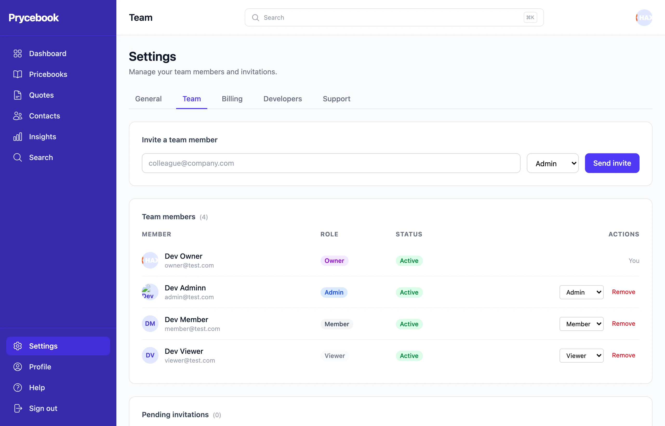
Task: Remove Dev Member from the team
Action: click(623, 323)
